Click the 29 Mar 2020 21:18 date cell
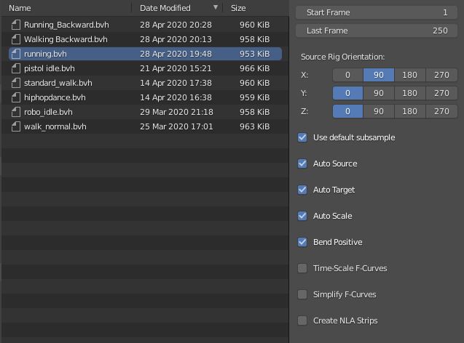Image resolution: width=464 pixels, height=343 pixels. point(176,112)
